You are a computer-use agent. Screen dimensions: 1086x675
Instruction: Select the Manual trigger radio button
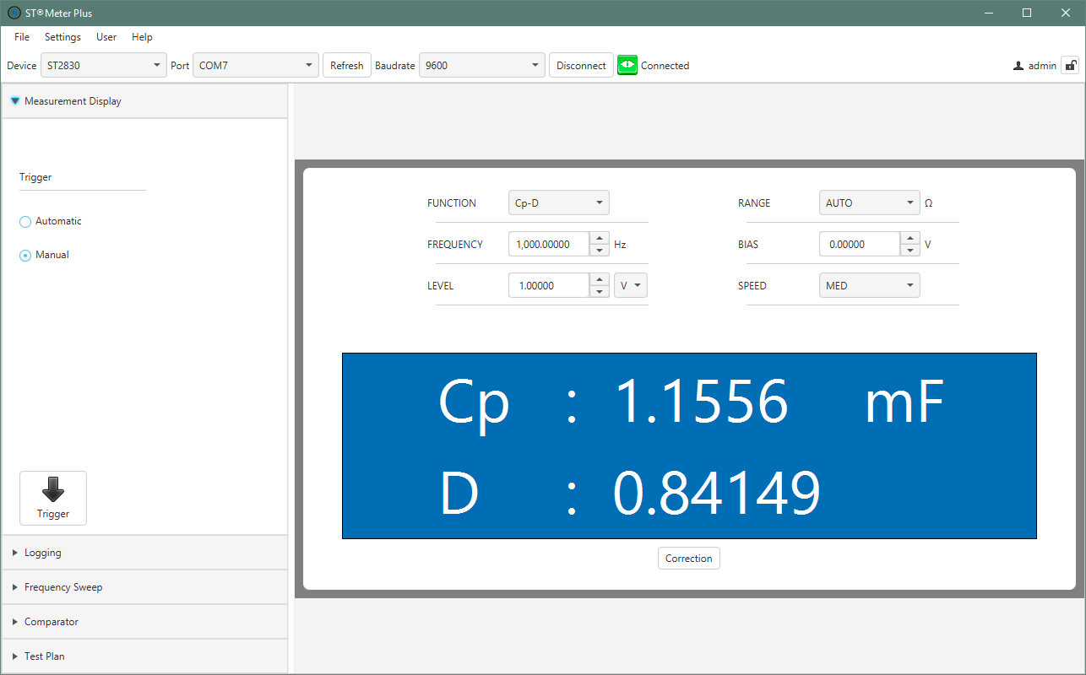coord(25,255)
